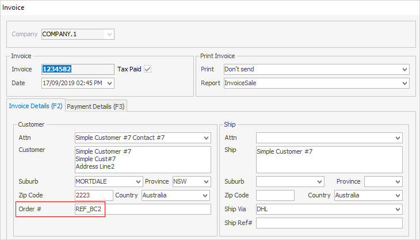Expand the Customer Suburb dropdown

[138, 181]
